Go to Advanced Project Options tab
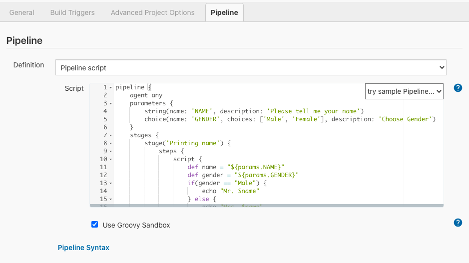 tap(152, 12)
